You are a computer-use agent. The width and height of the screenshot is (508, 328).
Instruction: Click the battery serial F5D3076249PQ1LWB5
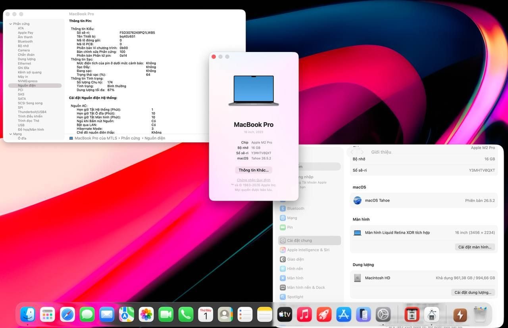point(137,33)
